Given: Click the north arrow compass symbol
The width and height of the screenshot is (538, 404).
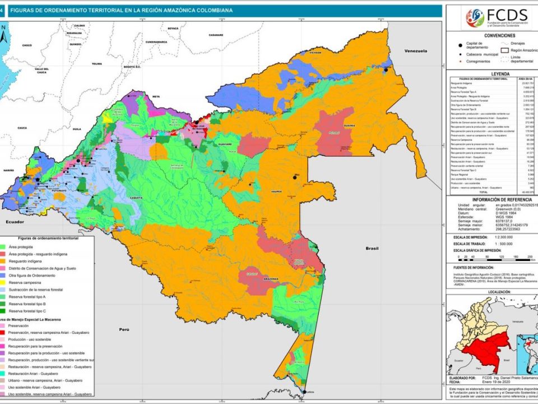Looking at the screenshot, I should pos(3,35).
